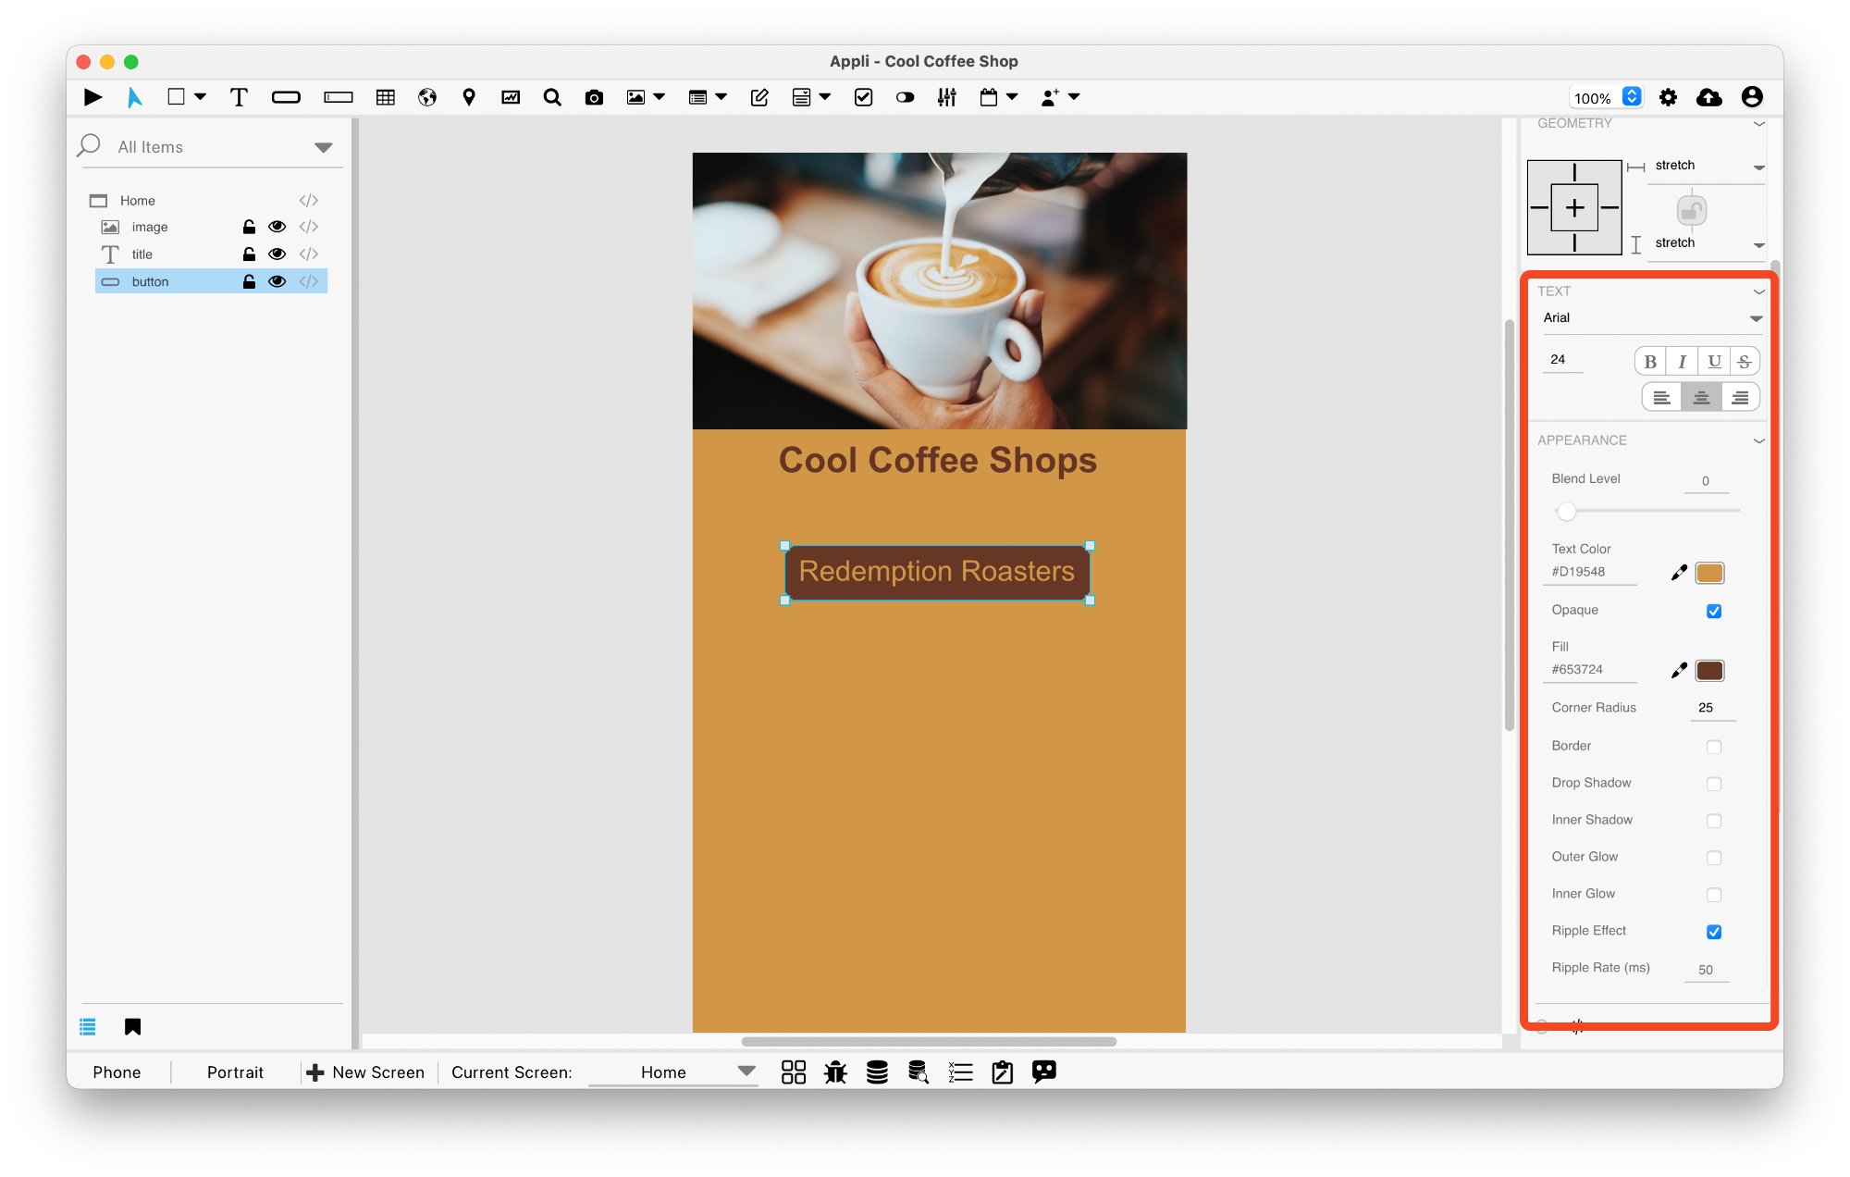Viewport: 1850px width, 1177px height.
Task: Select the pencil edit tool
Action: point(759,97)
